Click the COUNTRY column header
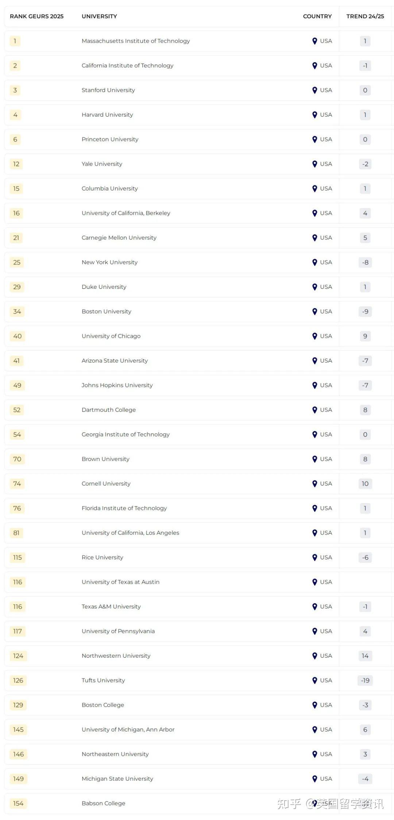394x820 pixels. pyautogui.click(x=317, y=16)
